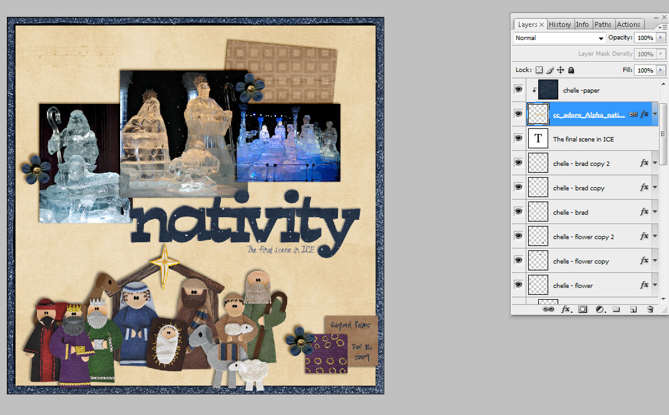The image size is (669, 415).
Task: Expand effects of chelle - flower copy 2 layer
Action: click(655, 236)
